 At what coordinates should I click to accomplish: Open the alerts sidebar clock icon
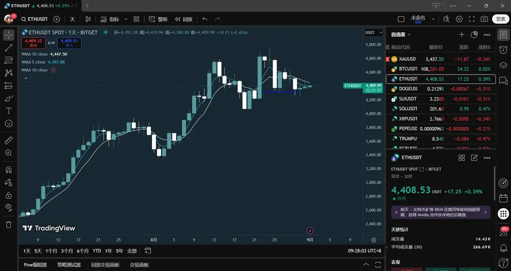[503, 50]
